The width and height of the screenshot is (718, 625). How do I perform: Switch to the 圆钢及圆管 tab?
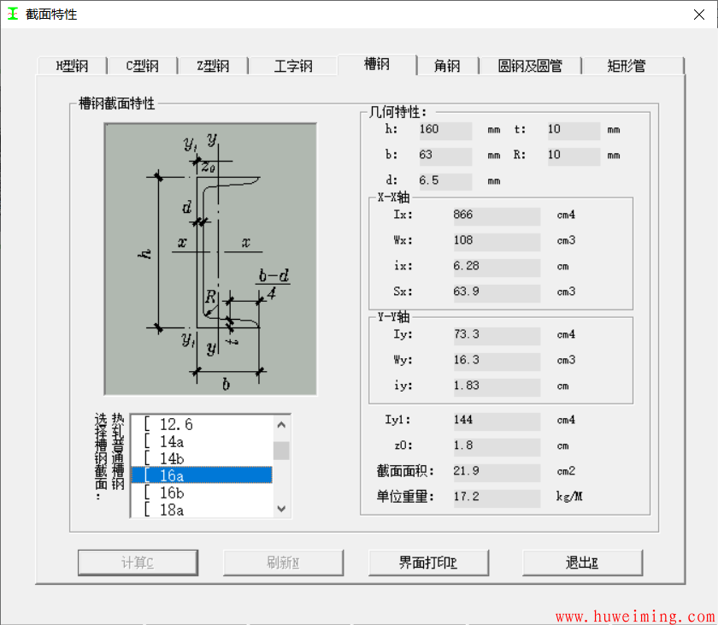click(x=531, y=64)
